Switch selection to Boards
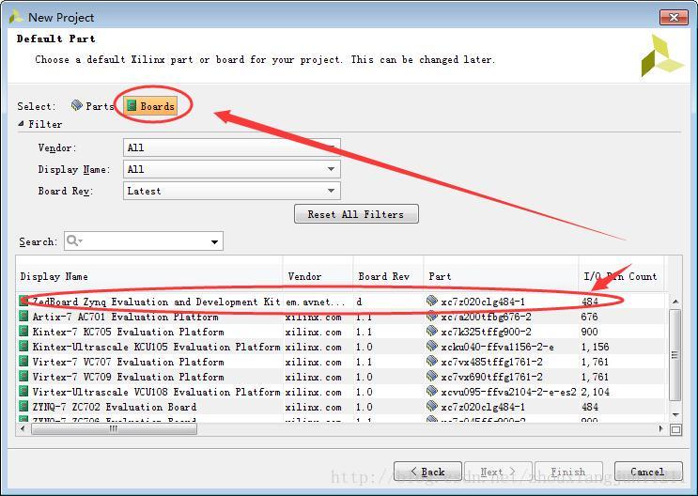The width and height of the screenshot is (698, 496). [150, 106]
